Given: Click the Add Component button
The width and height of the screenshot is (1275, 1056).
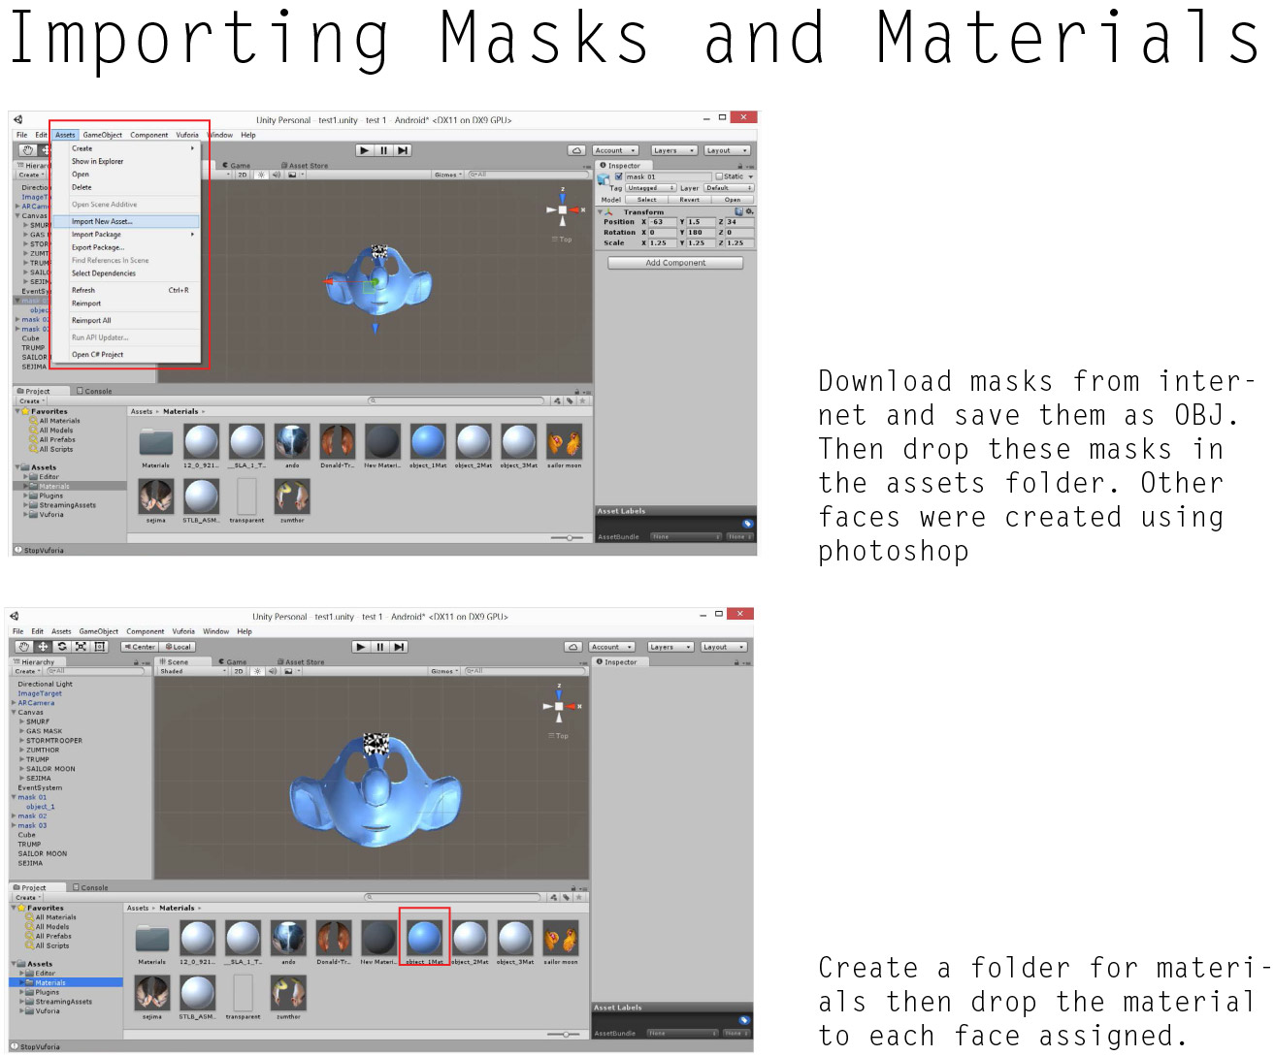Looking at the screenshot, I should pos(674,262).
